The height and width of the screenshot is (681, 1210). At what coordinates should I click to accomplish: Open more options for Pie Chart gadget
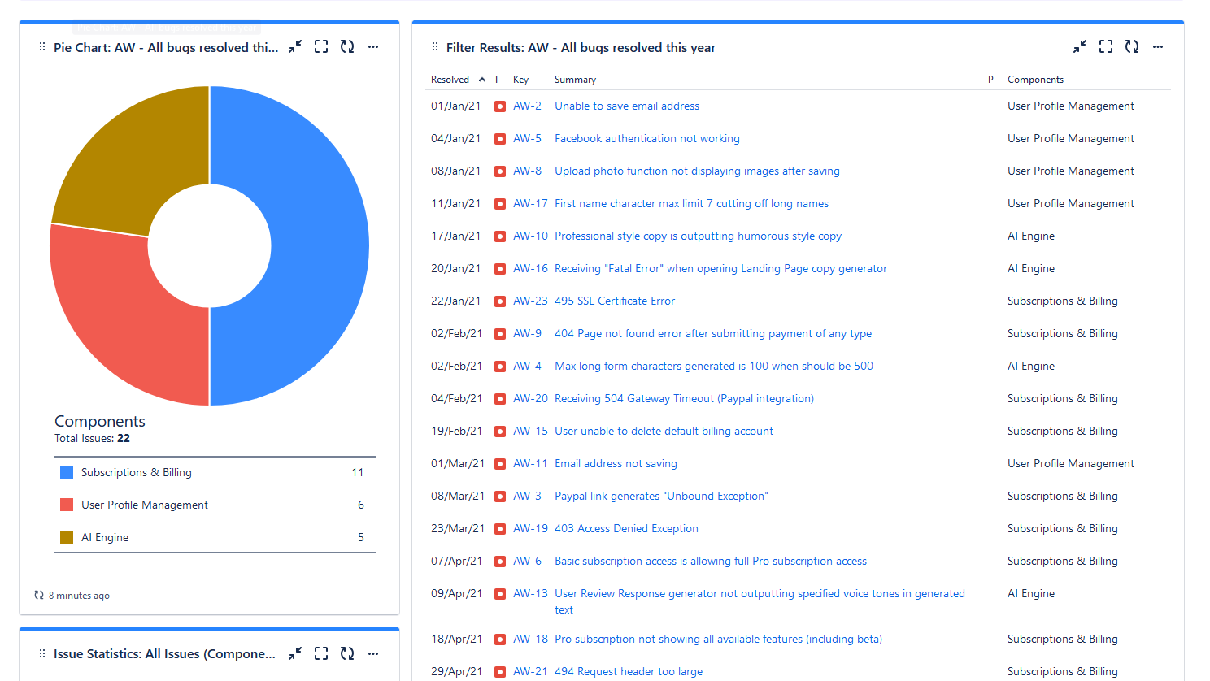(x=373, y=46)
